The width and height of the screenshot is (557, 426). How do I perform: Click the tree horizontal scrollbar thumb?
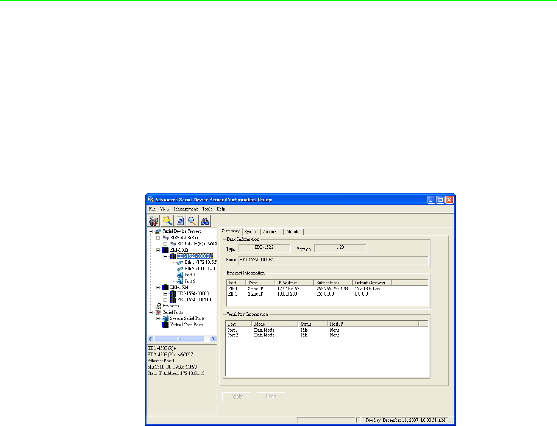tap(179, 339)
